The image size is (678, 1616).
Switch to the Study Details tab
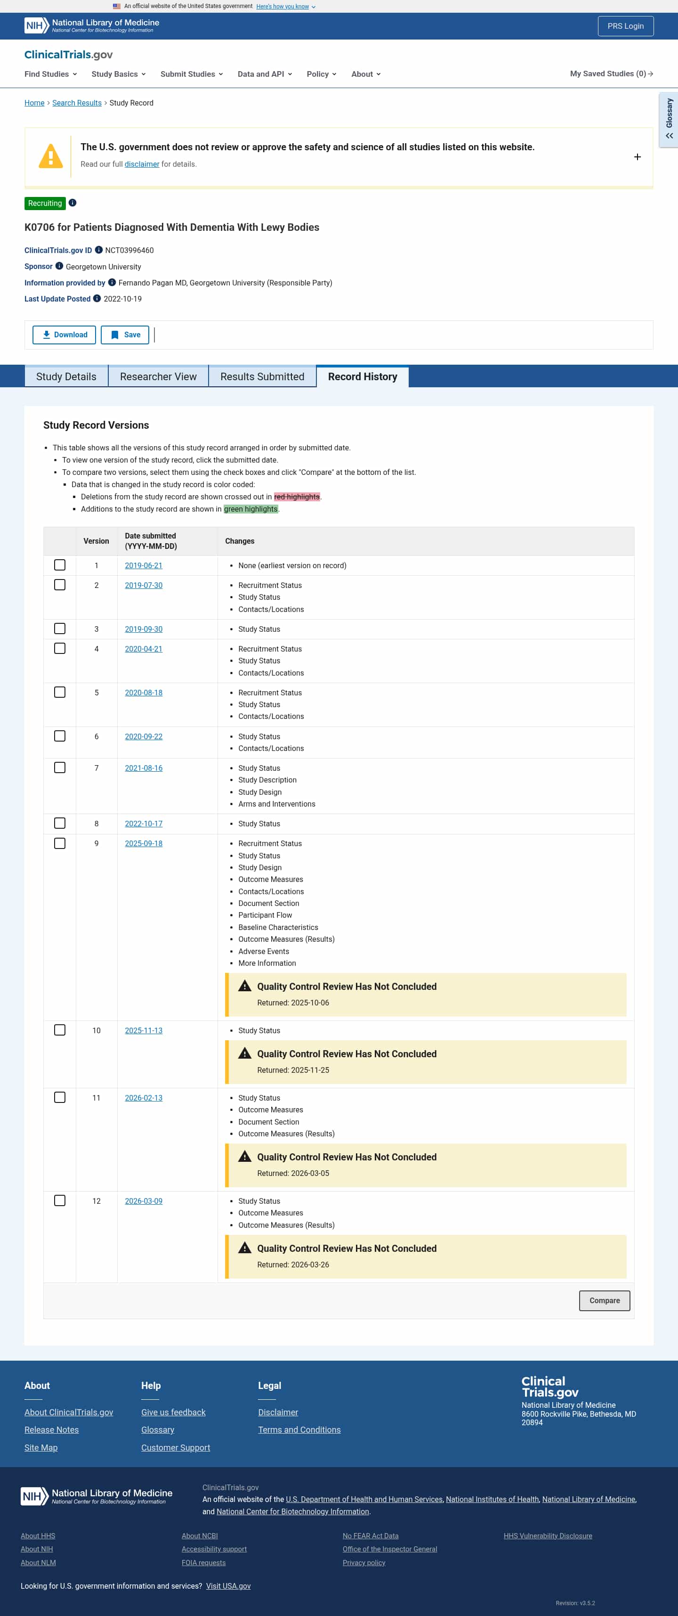click(x=66, y=376)
